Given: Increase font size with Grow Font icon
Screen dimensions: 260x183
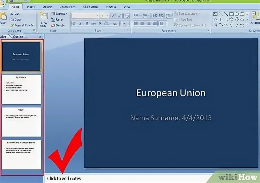Looking at the screenshot, I should click(x=113, y=16).
